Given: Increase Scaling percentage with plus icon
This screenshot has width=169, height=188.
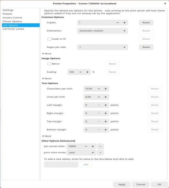Looking at the screenshot, I should [87, 72].
